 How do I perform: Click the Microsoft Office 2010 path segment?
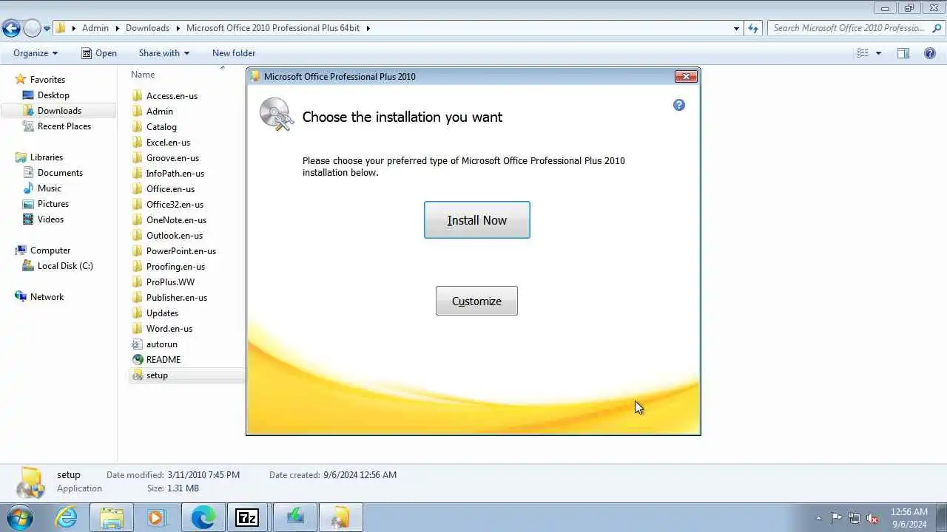click(x=273, y=28)
